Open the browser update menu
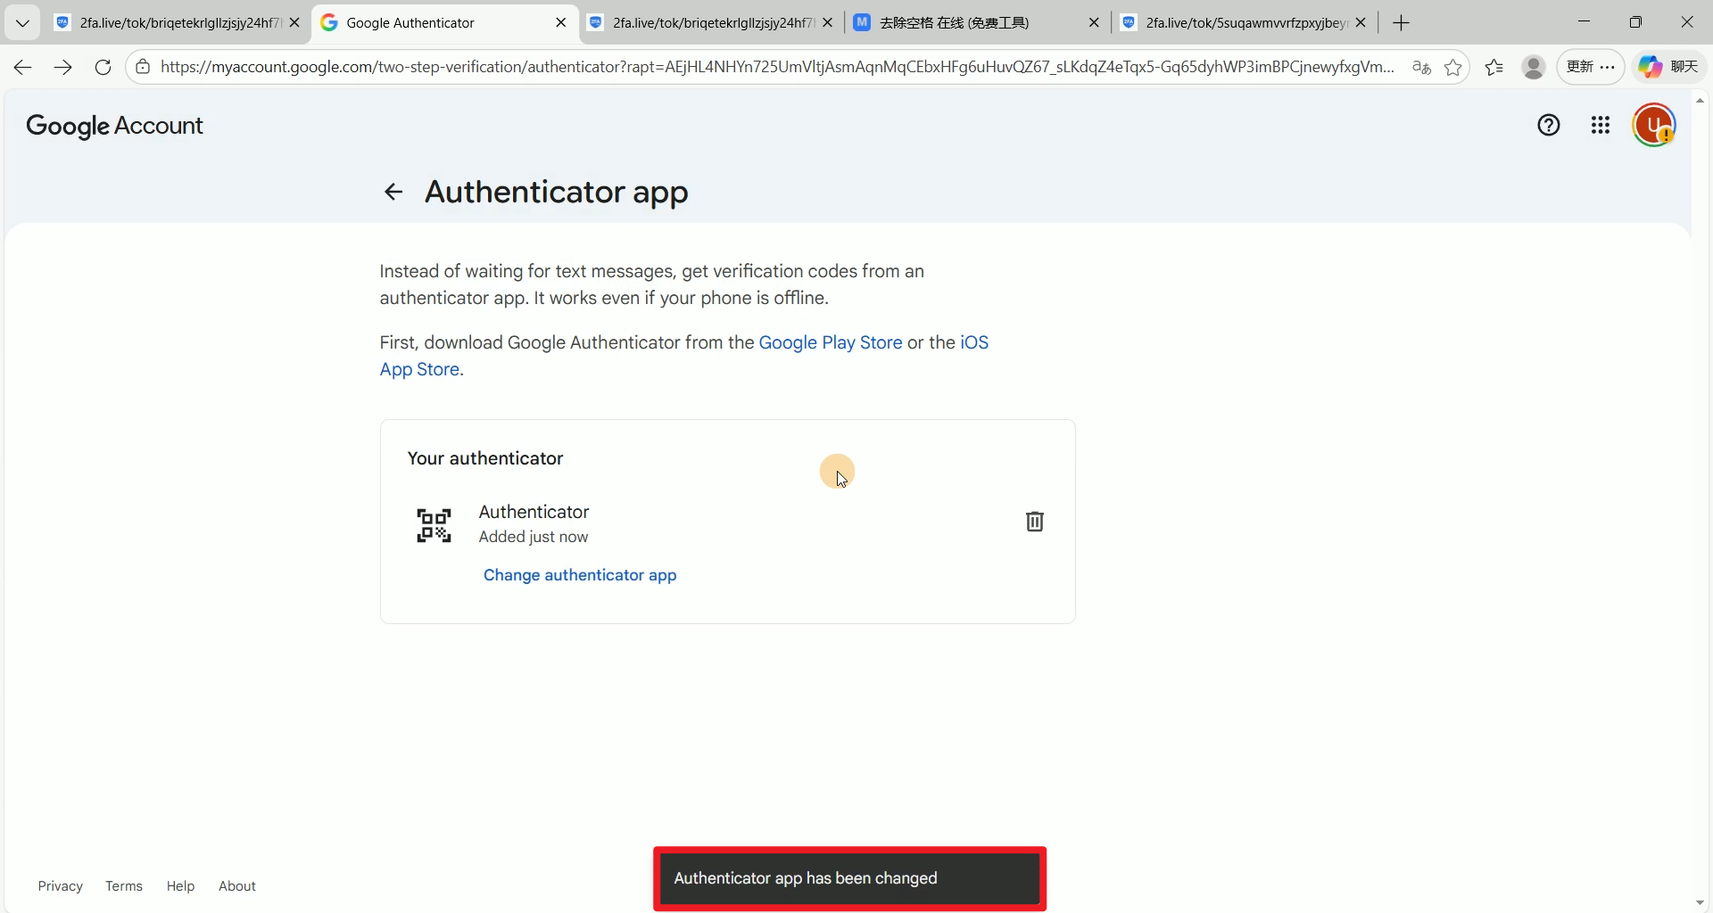 1590,67
